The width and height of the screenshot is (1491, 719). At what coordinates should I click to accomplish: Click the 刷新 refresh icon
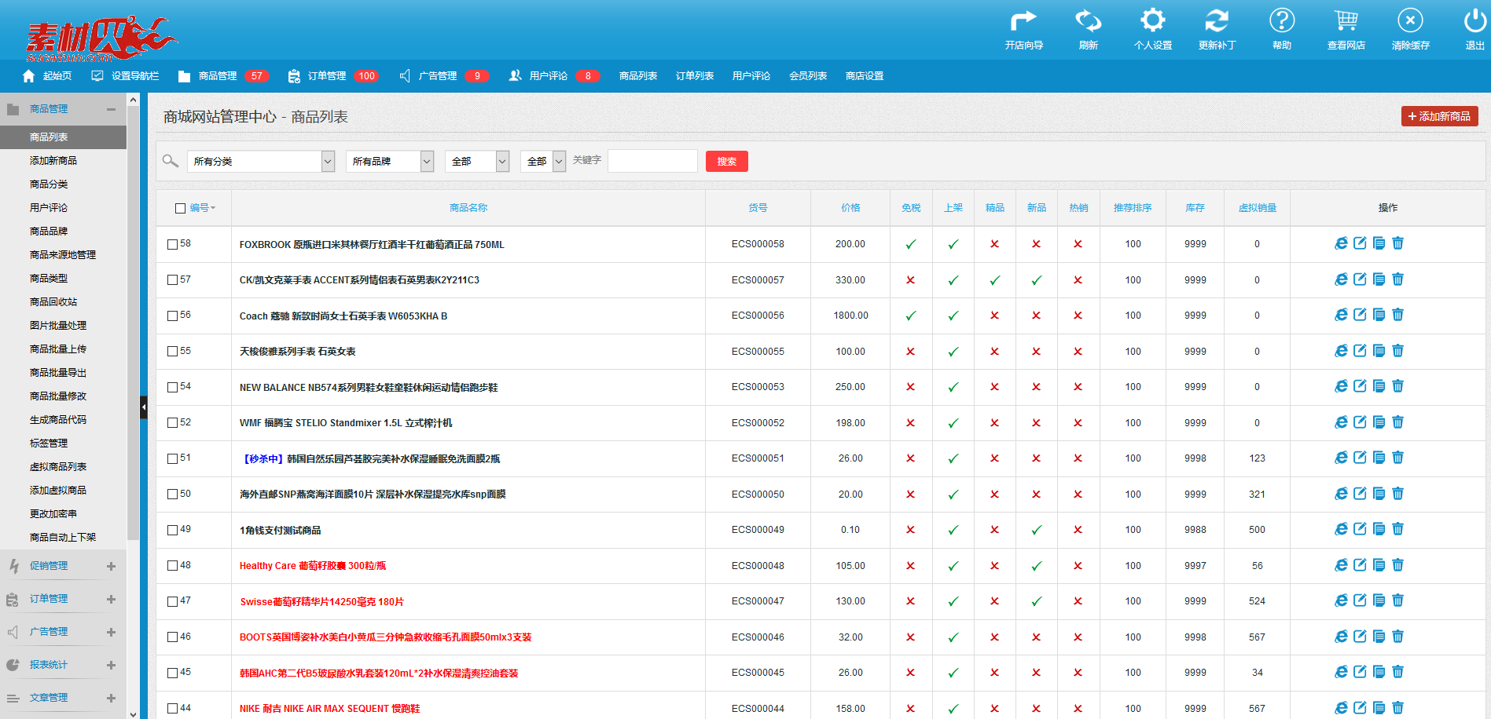tap(1089, 20)
